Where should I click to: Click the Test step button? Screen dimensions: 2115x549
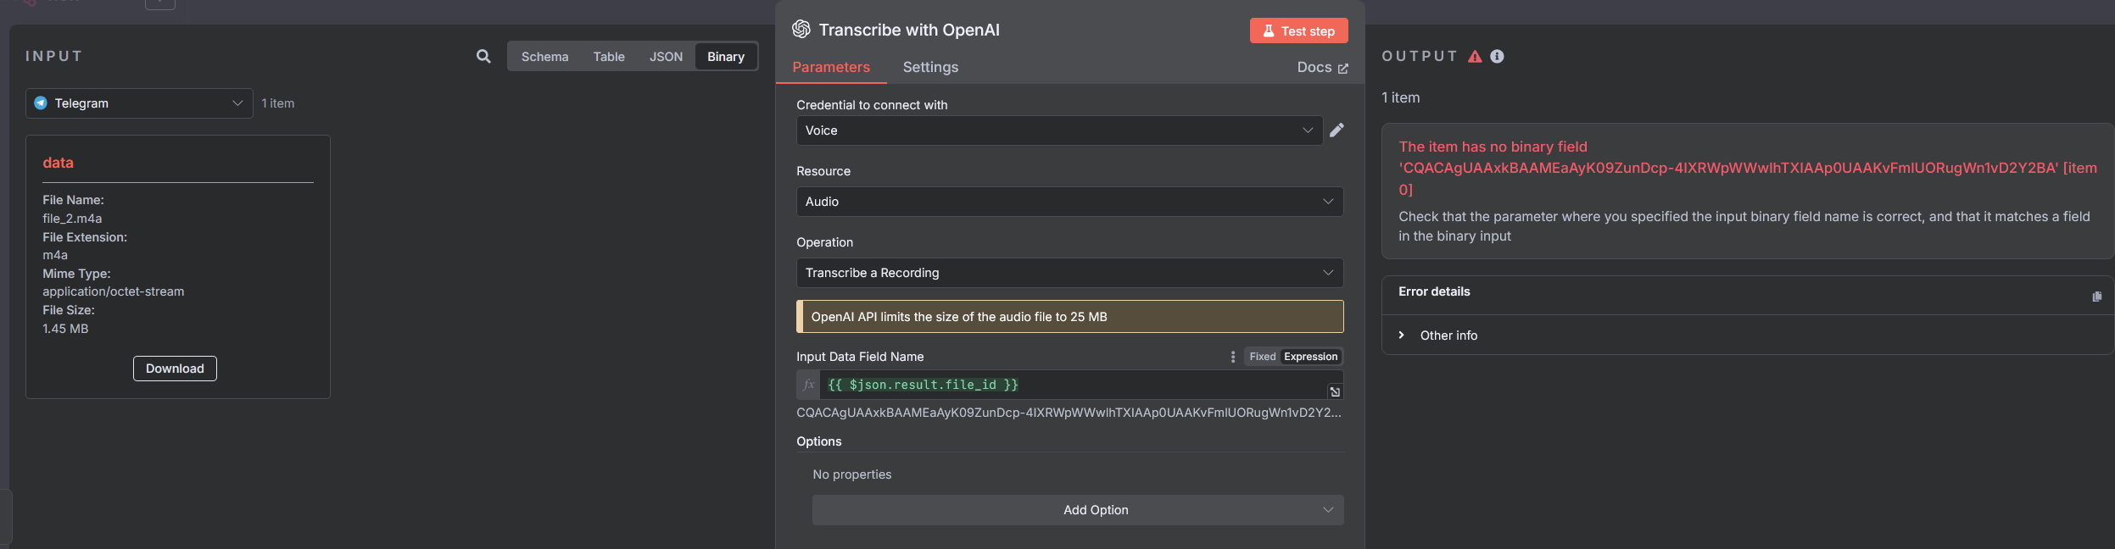pos(1298,30)
